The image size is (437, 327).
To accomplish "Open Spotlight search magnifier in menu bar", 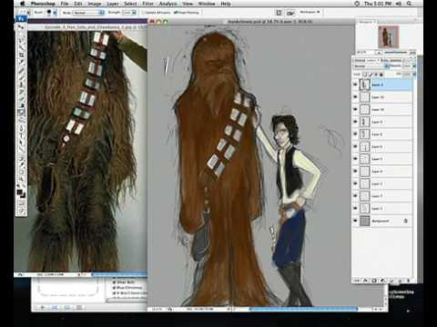I will tap(409, 4).
